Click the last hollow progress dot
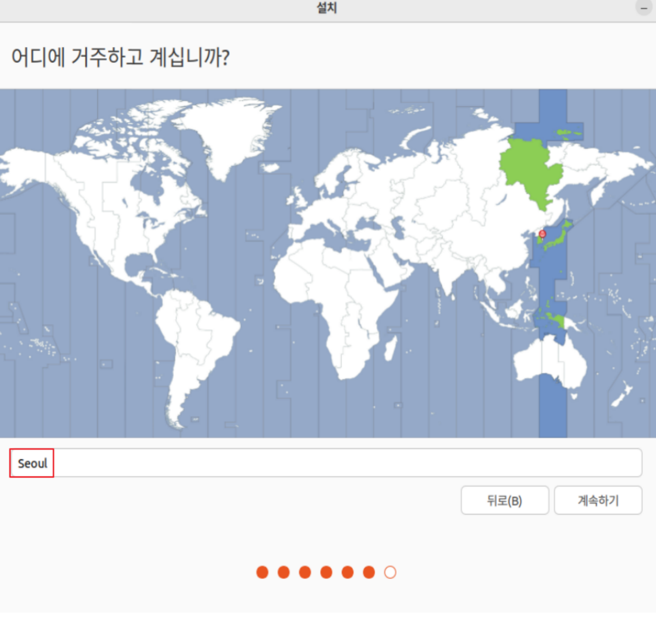This screenshot has width=656, height=619. (390, 572)
